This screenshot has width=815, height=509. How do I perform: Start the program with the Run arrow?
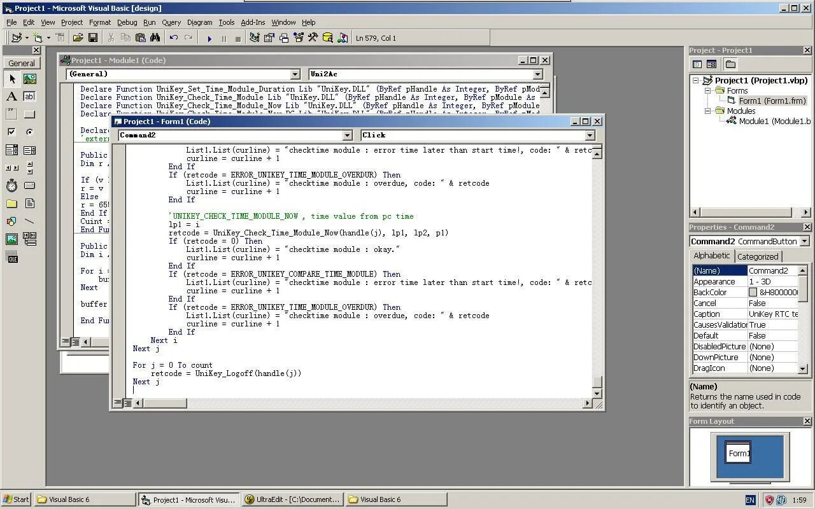click(x=209, y=38)
